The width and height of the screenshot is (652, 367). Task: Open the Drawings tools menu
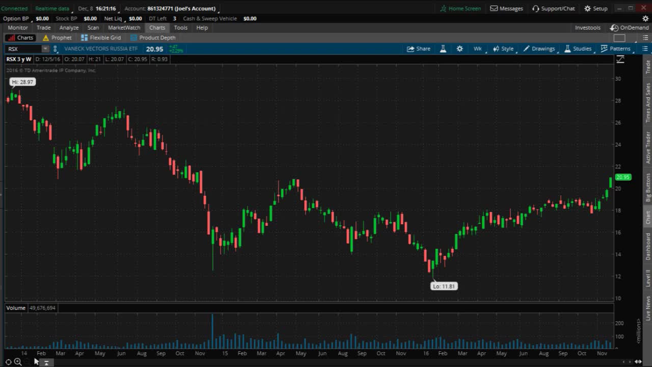(x=539, y=48)
